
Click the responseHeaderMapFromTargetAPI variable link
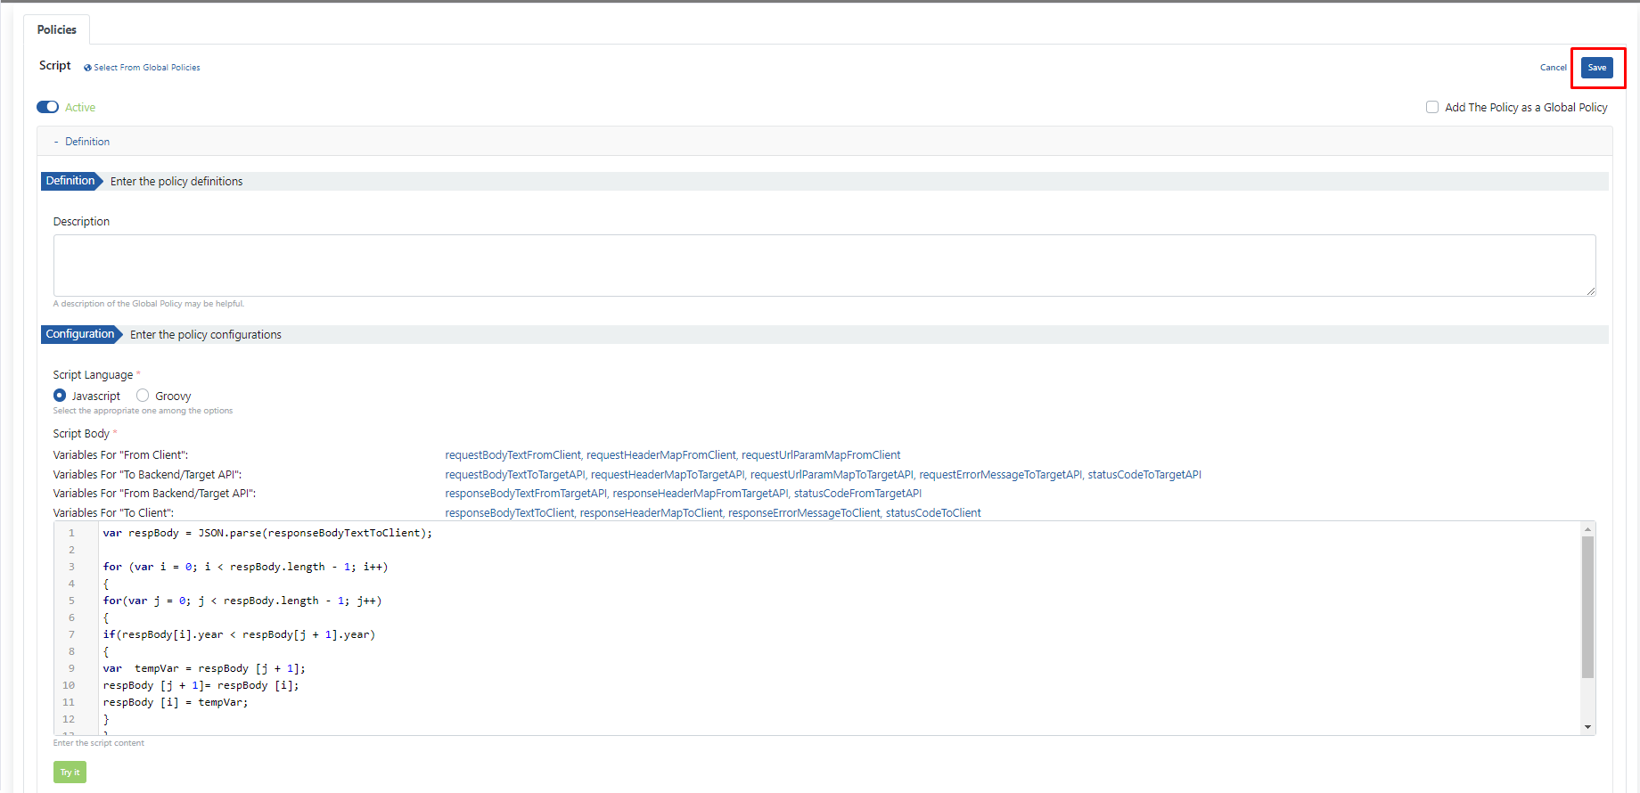(x=701, y=494)
